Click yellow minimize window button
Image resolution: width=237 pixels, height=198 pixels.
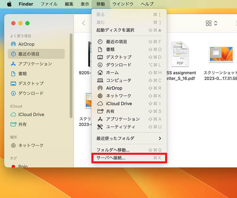(20, 23)
